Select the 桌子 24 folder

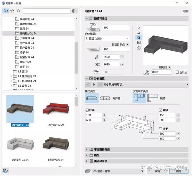(22, 67)
